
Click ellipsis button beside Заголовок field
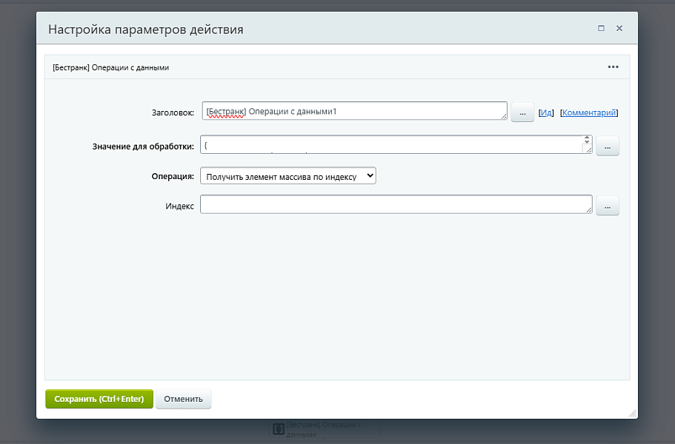[522, 113]
